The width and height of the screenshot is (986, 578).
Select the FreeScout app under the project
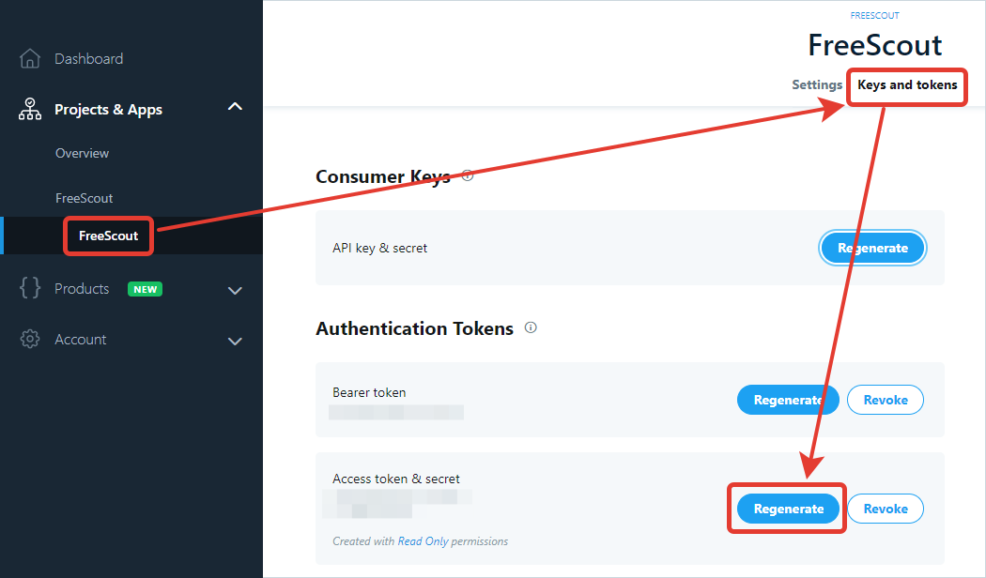(108, 236)
